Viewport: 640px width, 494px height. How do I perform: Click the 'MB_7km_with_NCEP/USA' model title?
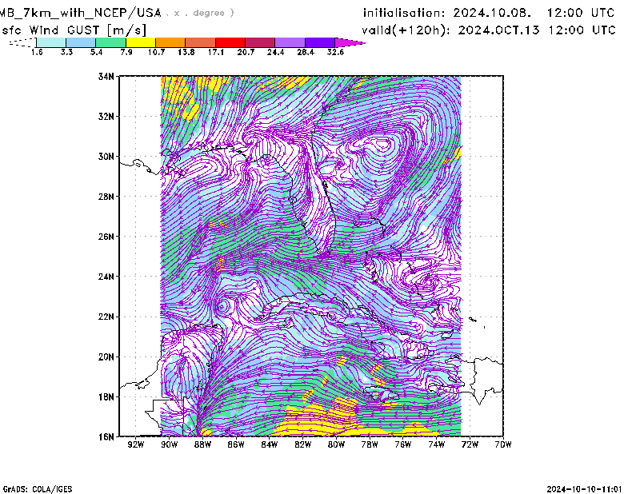pyautogui.click(x=81, y=13)
